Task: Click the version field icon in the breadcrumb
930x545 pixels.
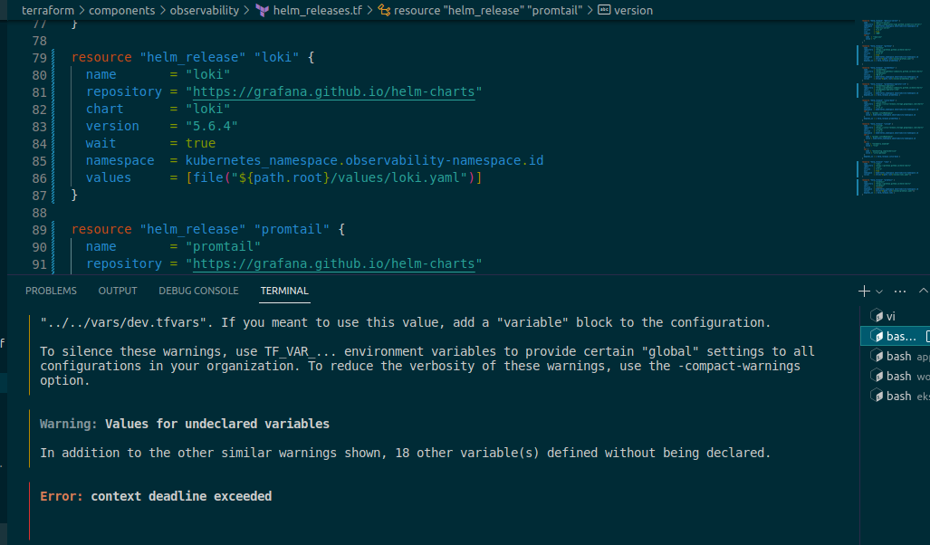Action: tap(604, 10)
